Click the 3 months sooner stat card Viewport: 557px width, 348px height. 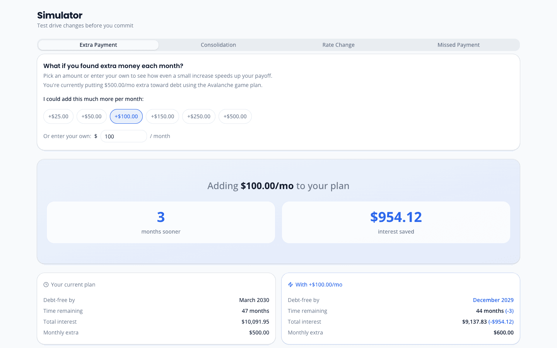[161, 222]
